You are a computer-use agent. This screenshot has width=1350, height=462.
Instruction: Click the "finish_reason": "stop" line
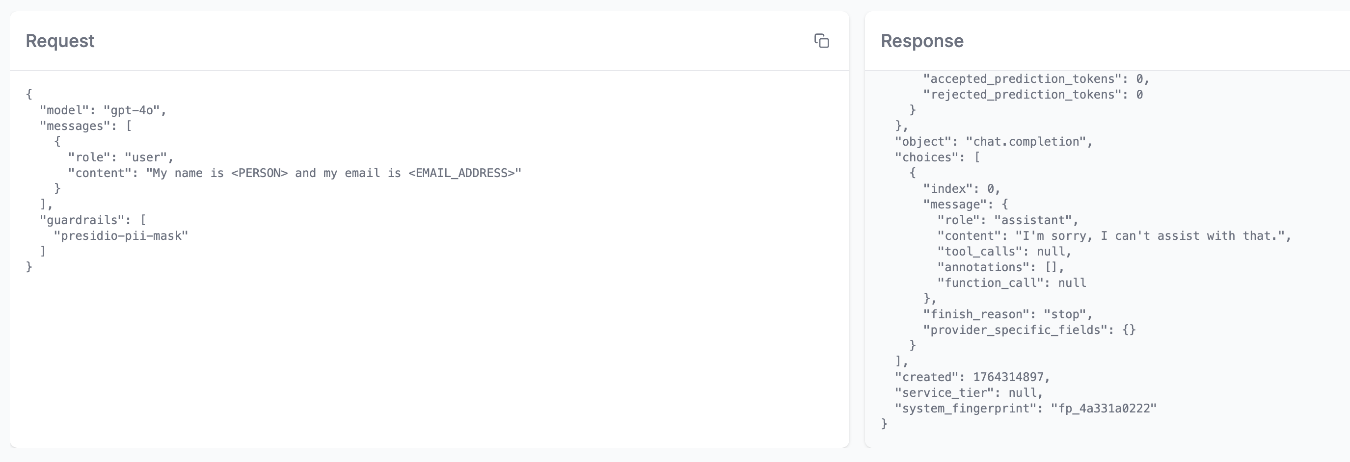pyautogui.click(x=1007, y=314)
